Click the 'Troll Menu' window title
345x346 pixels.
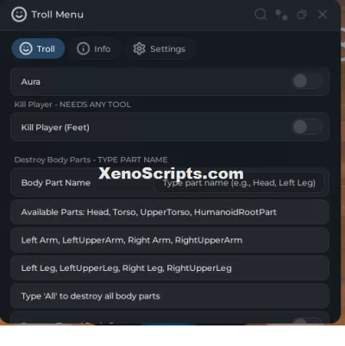(57, 15)
